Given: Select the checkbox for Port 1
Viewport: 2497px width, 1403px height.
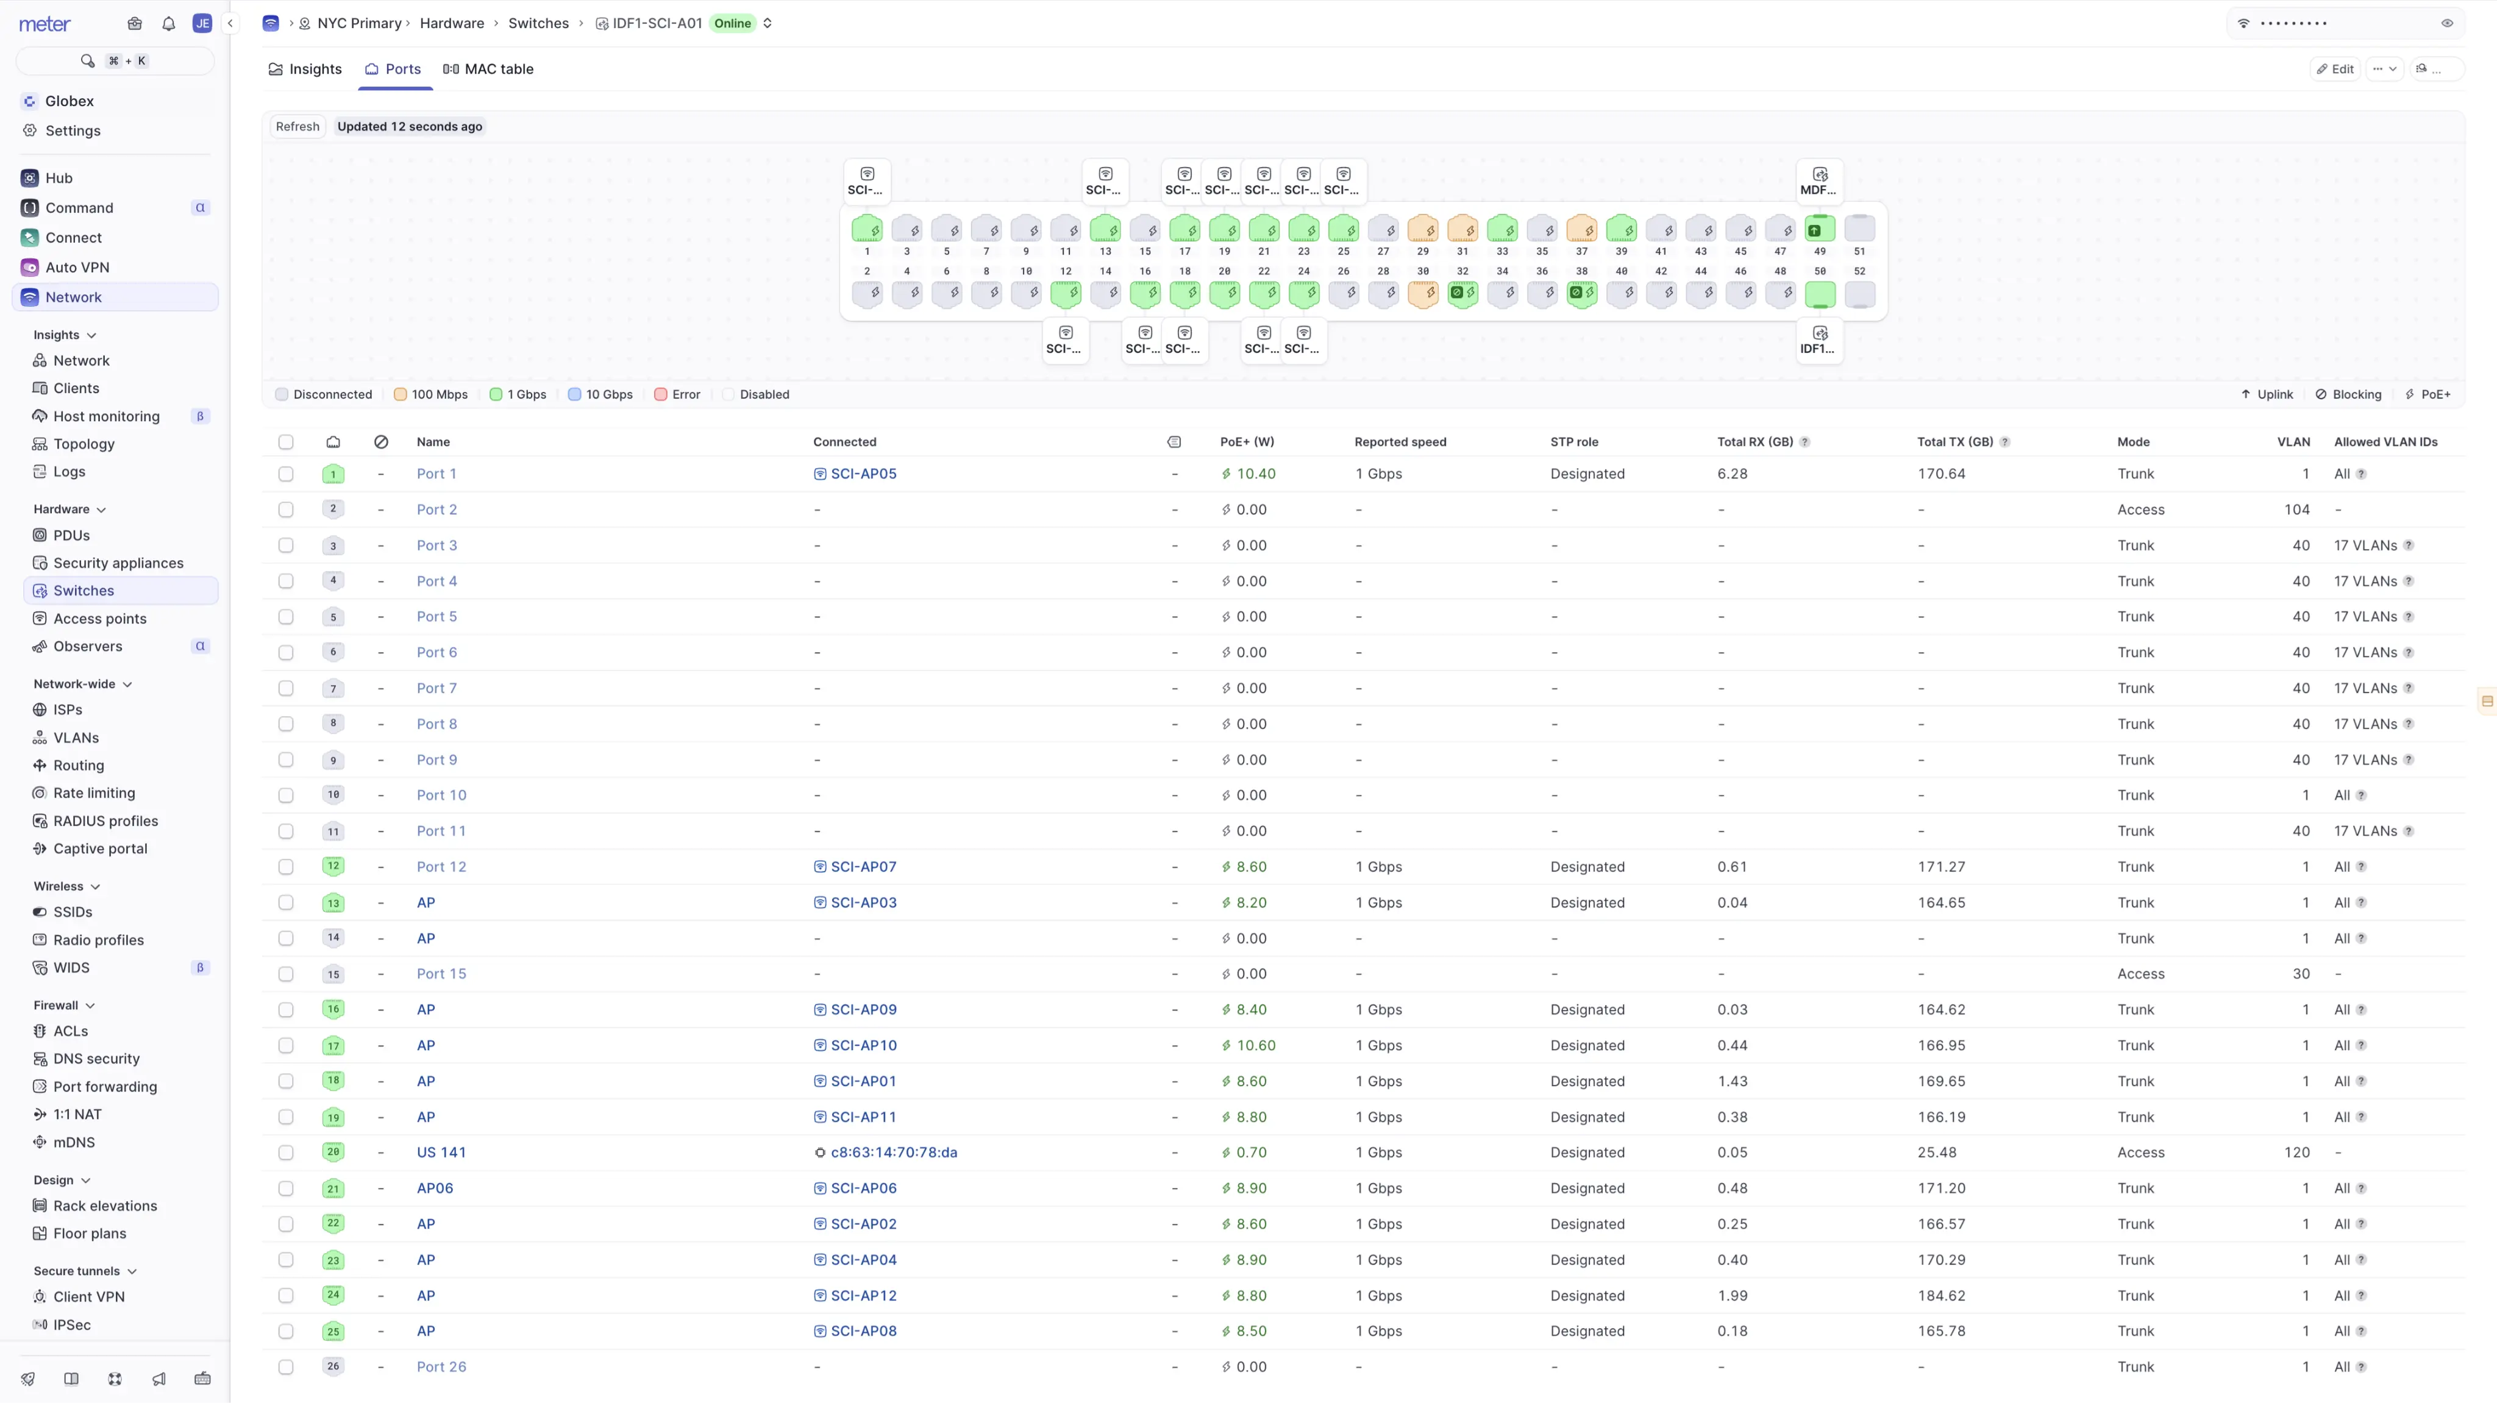Looking at the screenshot, I should click(x=286, y=474).
